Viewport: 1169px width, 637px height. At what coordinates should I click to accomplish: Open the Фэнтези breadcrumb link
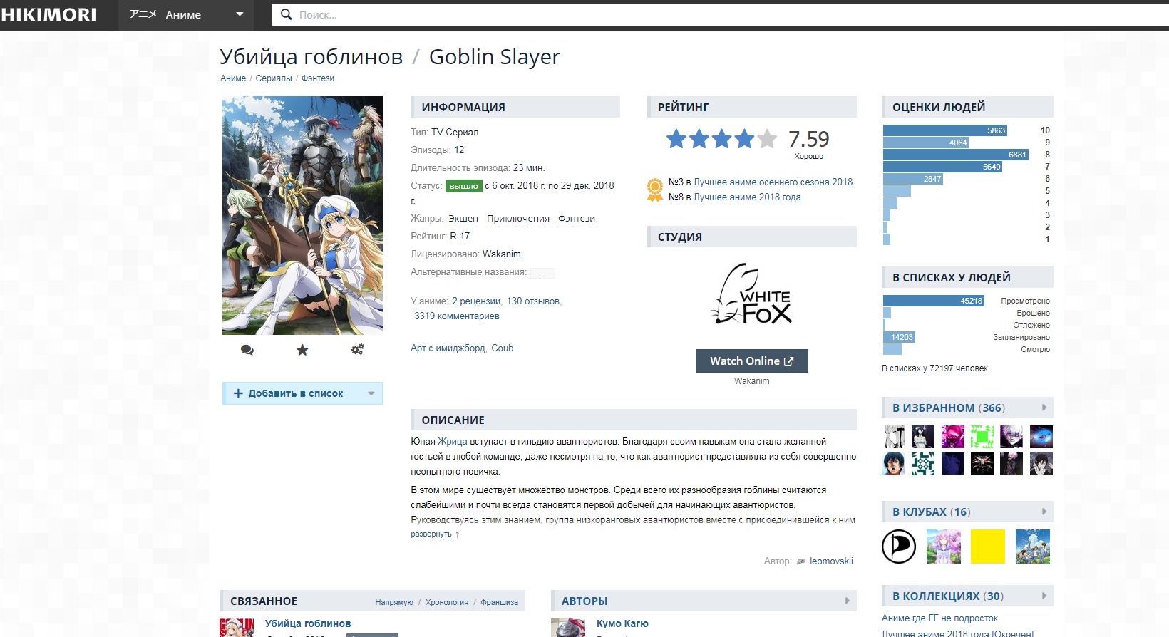click(x=318, y=78)
